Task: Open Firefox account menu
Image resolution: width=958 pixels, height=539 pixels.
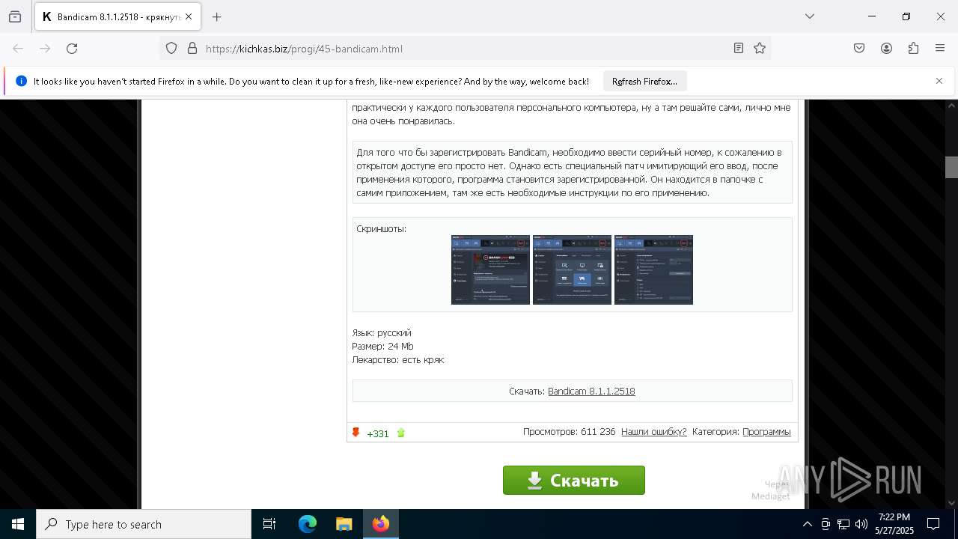Action: point(886,48)
